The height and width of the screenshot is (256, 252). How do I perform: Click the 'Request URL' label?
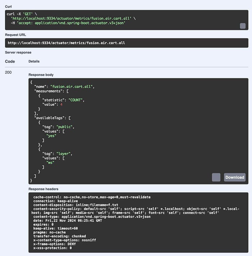pos(15,35)
